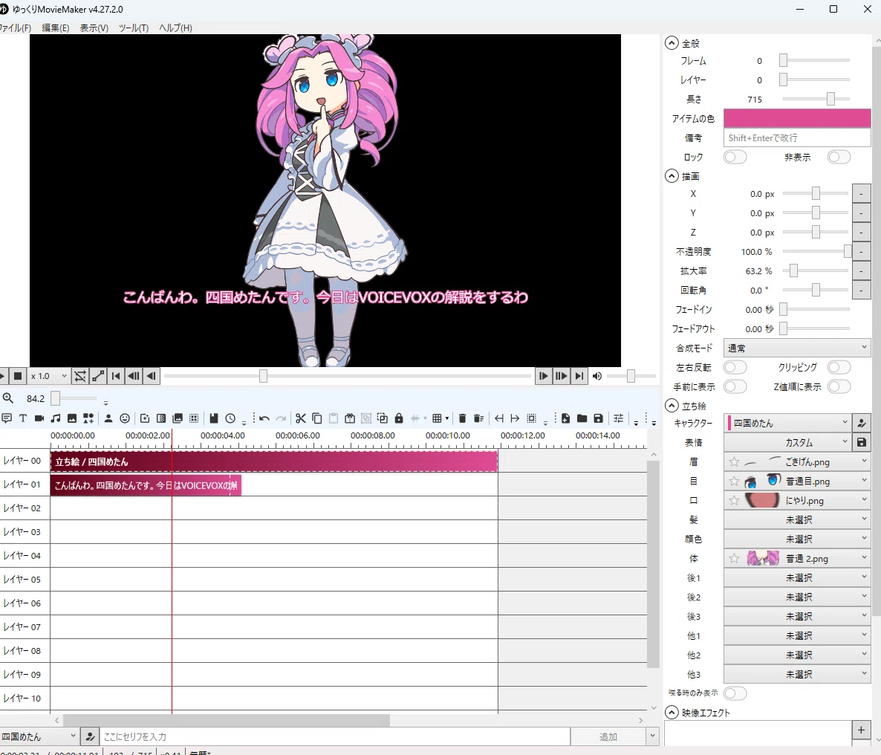This screenshot has height=755, width=881.
Task: Toggle the 非表示 switch
Action: point(839,157)
